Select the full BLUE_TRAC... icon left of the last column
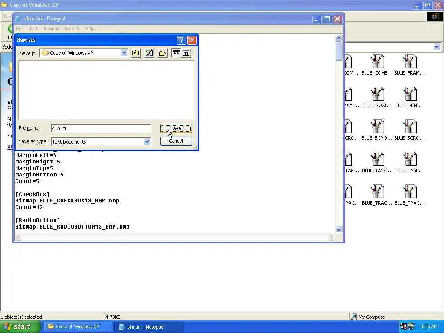 click(x=377, y=196)
